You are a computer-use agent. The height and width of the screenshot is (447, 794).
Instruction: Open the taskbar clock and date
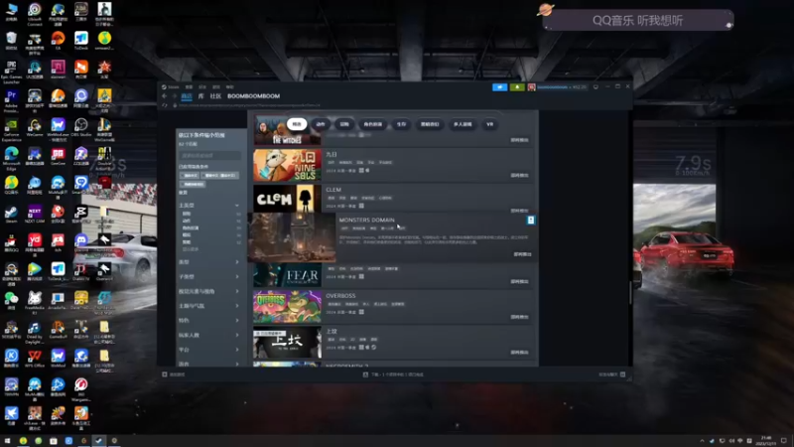766,440
